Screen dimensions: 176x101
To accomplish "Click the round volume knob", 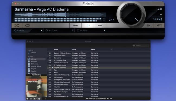I will 131,15.
